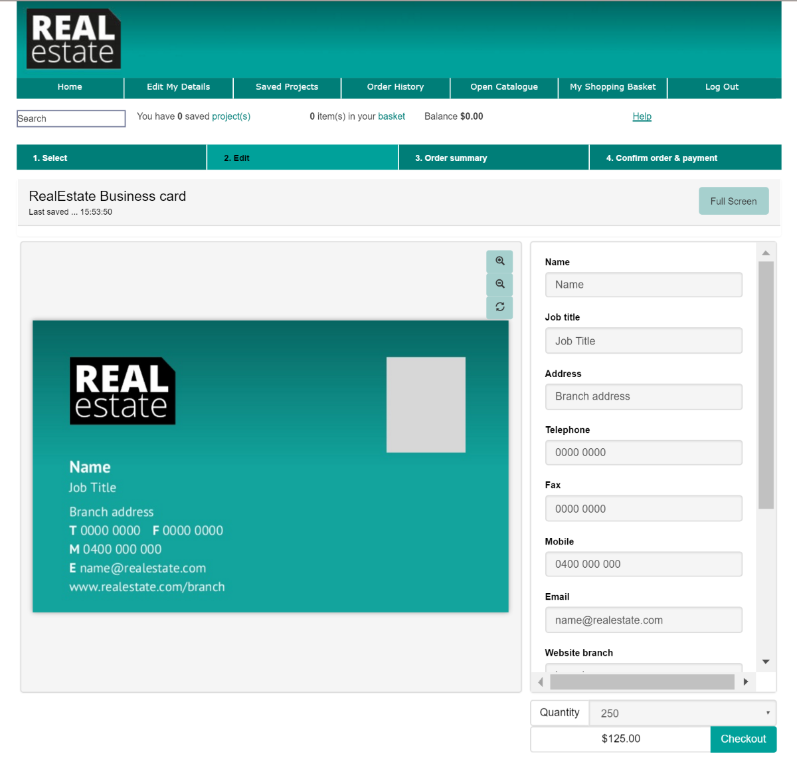
Task: Click the Balance $0.00 text
Action: point(454,116)
